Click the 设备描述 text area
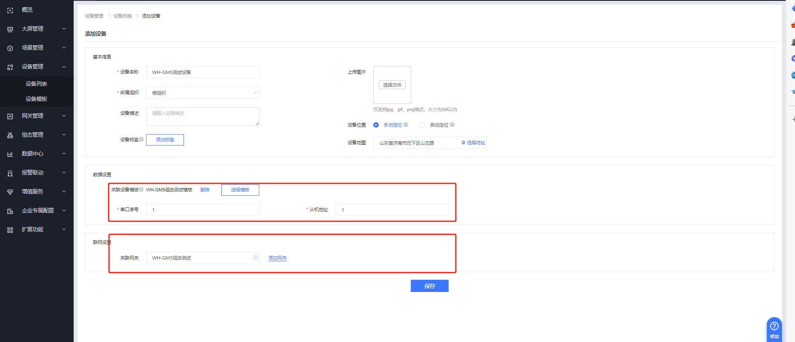 (202, 117)
